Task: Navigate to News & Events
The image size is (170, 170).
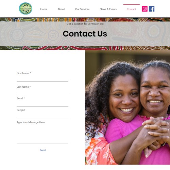Action: pos(108,9)
